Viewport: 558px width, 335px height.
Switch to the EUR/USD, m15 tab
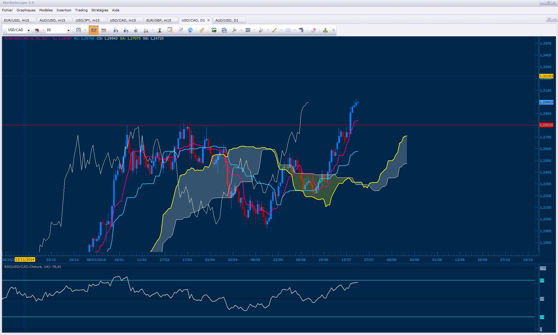(19, 20)
